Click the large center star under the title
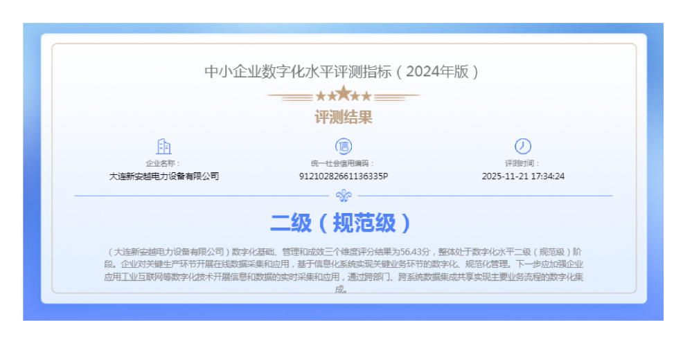This screenshot has width=692, height=341. click(344, 93)
